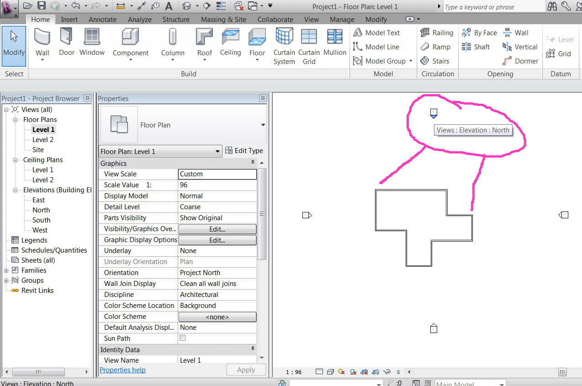This screenshot has height=386, width=582.
Task: Select the Column tool
Action: pyautogui.click(x=172, y=44)
